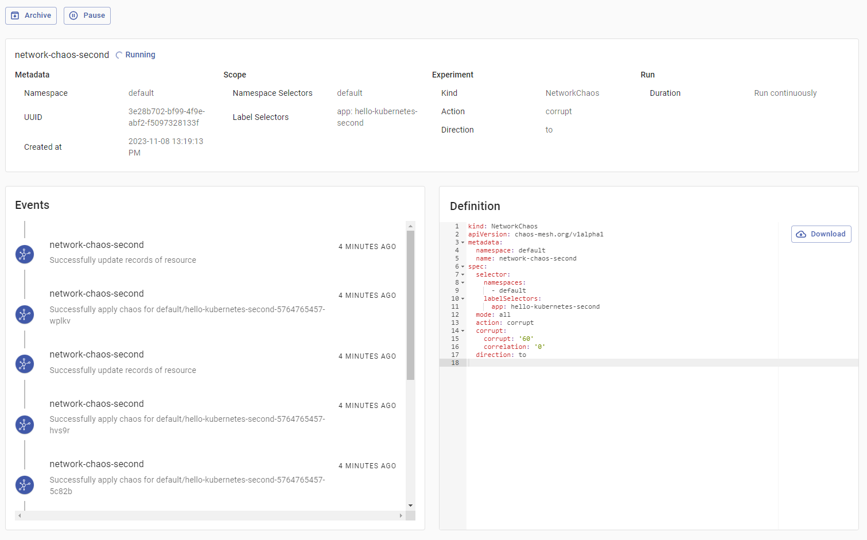This screenshot has height=540, width=867.
Task: Click the code line 'action: corrupt'
Action: point(505,323)
